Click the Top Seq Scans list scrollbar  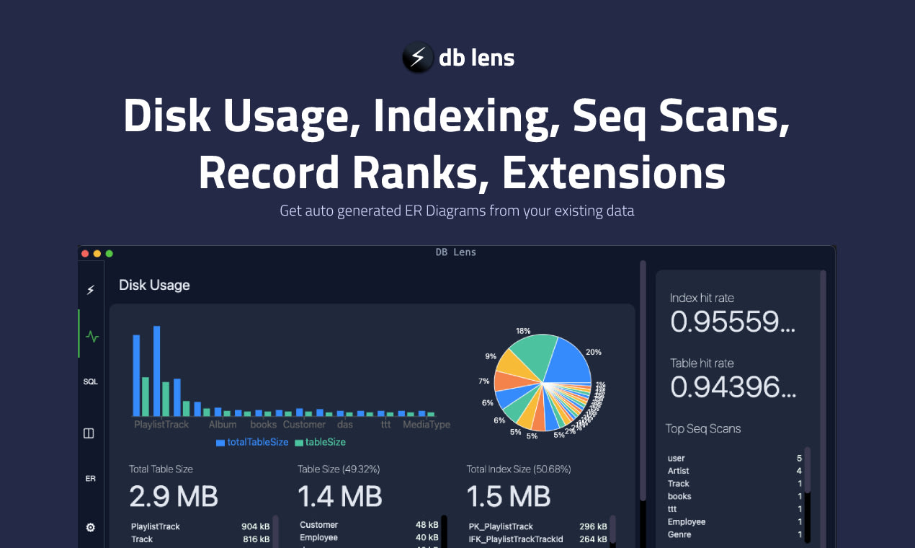pos(808,470)
